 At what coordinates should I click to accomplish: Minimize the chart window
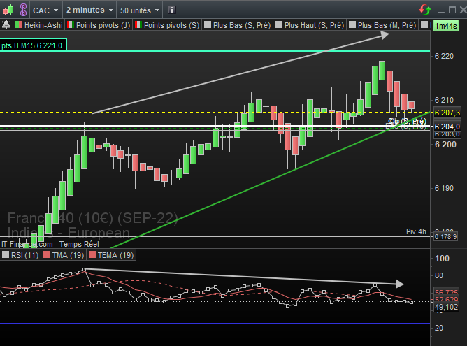pyautogui.click(x=441, y=10)
